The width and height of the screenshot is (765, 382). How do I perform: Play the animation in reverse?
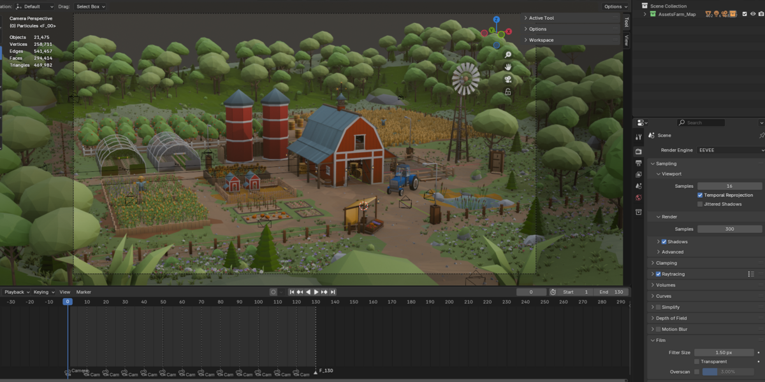click(x=309, y=292)
